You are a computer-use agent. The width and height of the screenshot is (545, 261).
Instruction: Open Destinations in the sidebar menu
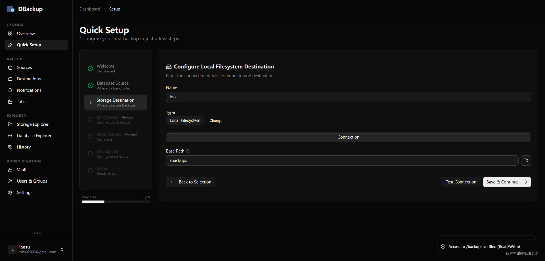(x=29, y=79)
